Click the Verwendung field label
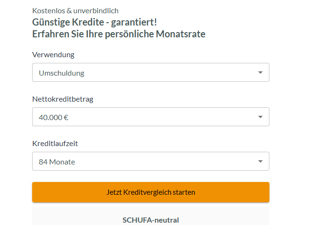320x225 pixels. click(53, 54)
